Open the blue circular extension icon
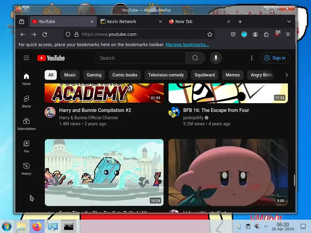This screenshot has height=233, width=311. (x=244, y=35)
